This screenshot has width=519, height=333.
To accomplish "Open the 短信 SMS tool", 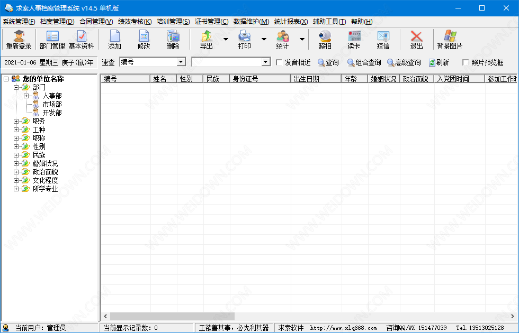I will [x=383, y=40].
